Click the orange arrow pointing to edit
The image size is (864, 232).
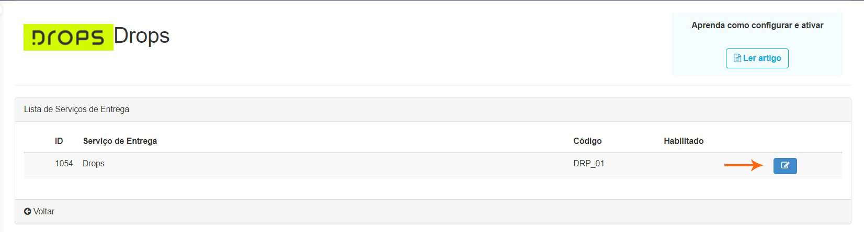click(743, 165)
